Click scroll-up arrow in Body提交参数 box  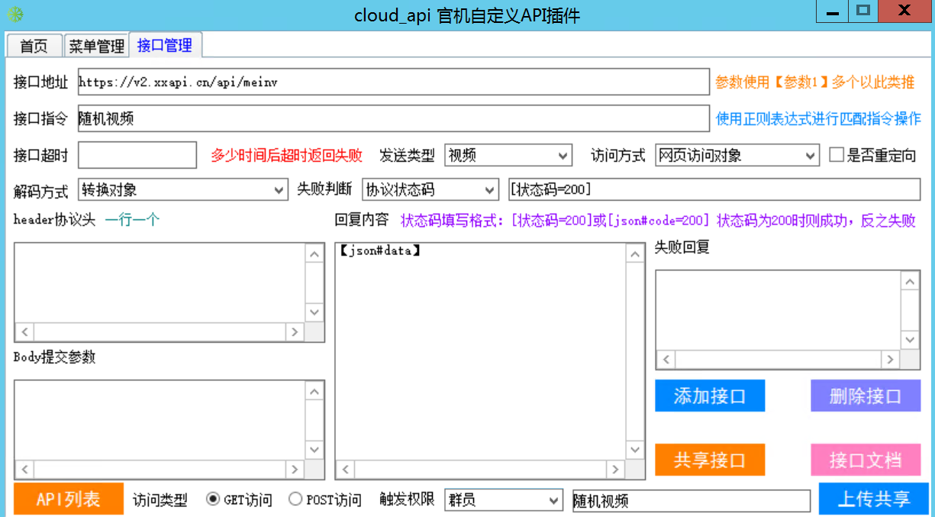point(314,391)
